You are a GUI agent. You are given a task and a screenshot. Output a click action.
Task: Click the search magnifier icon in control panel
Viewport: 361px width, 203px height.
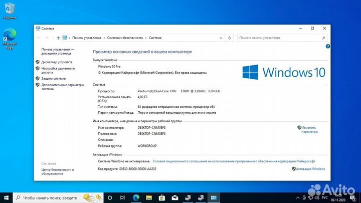pyautogui.click(x=323, y=38)
